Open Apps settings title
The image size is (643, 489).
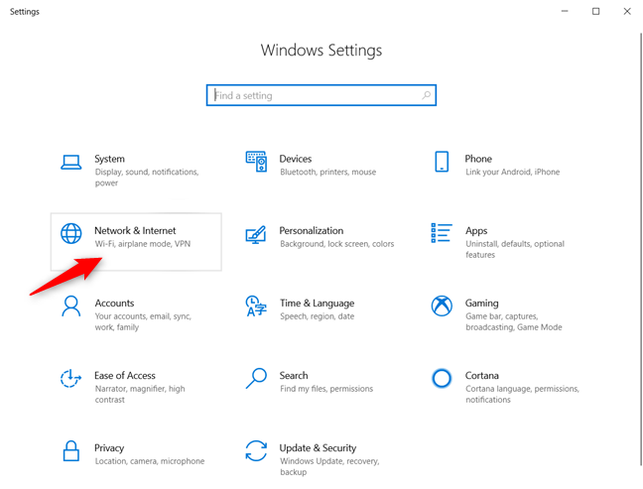coord(476,231)
